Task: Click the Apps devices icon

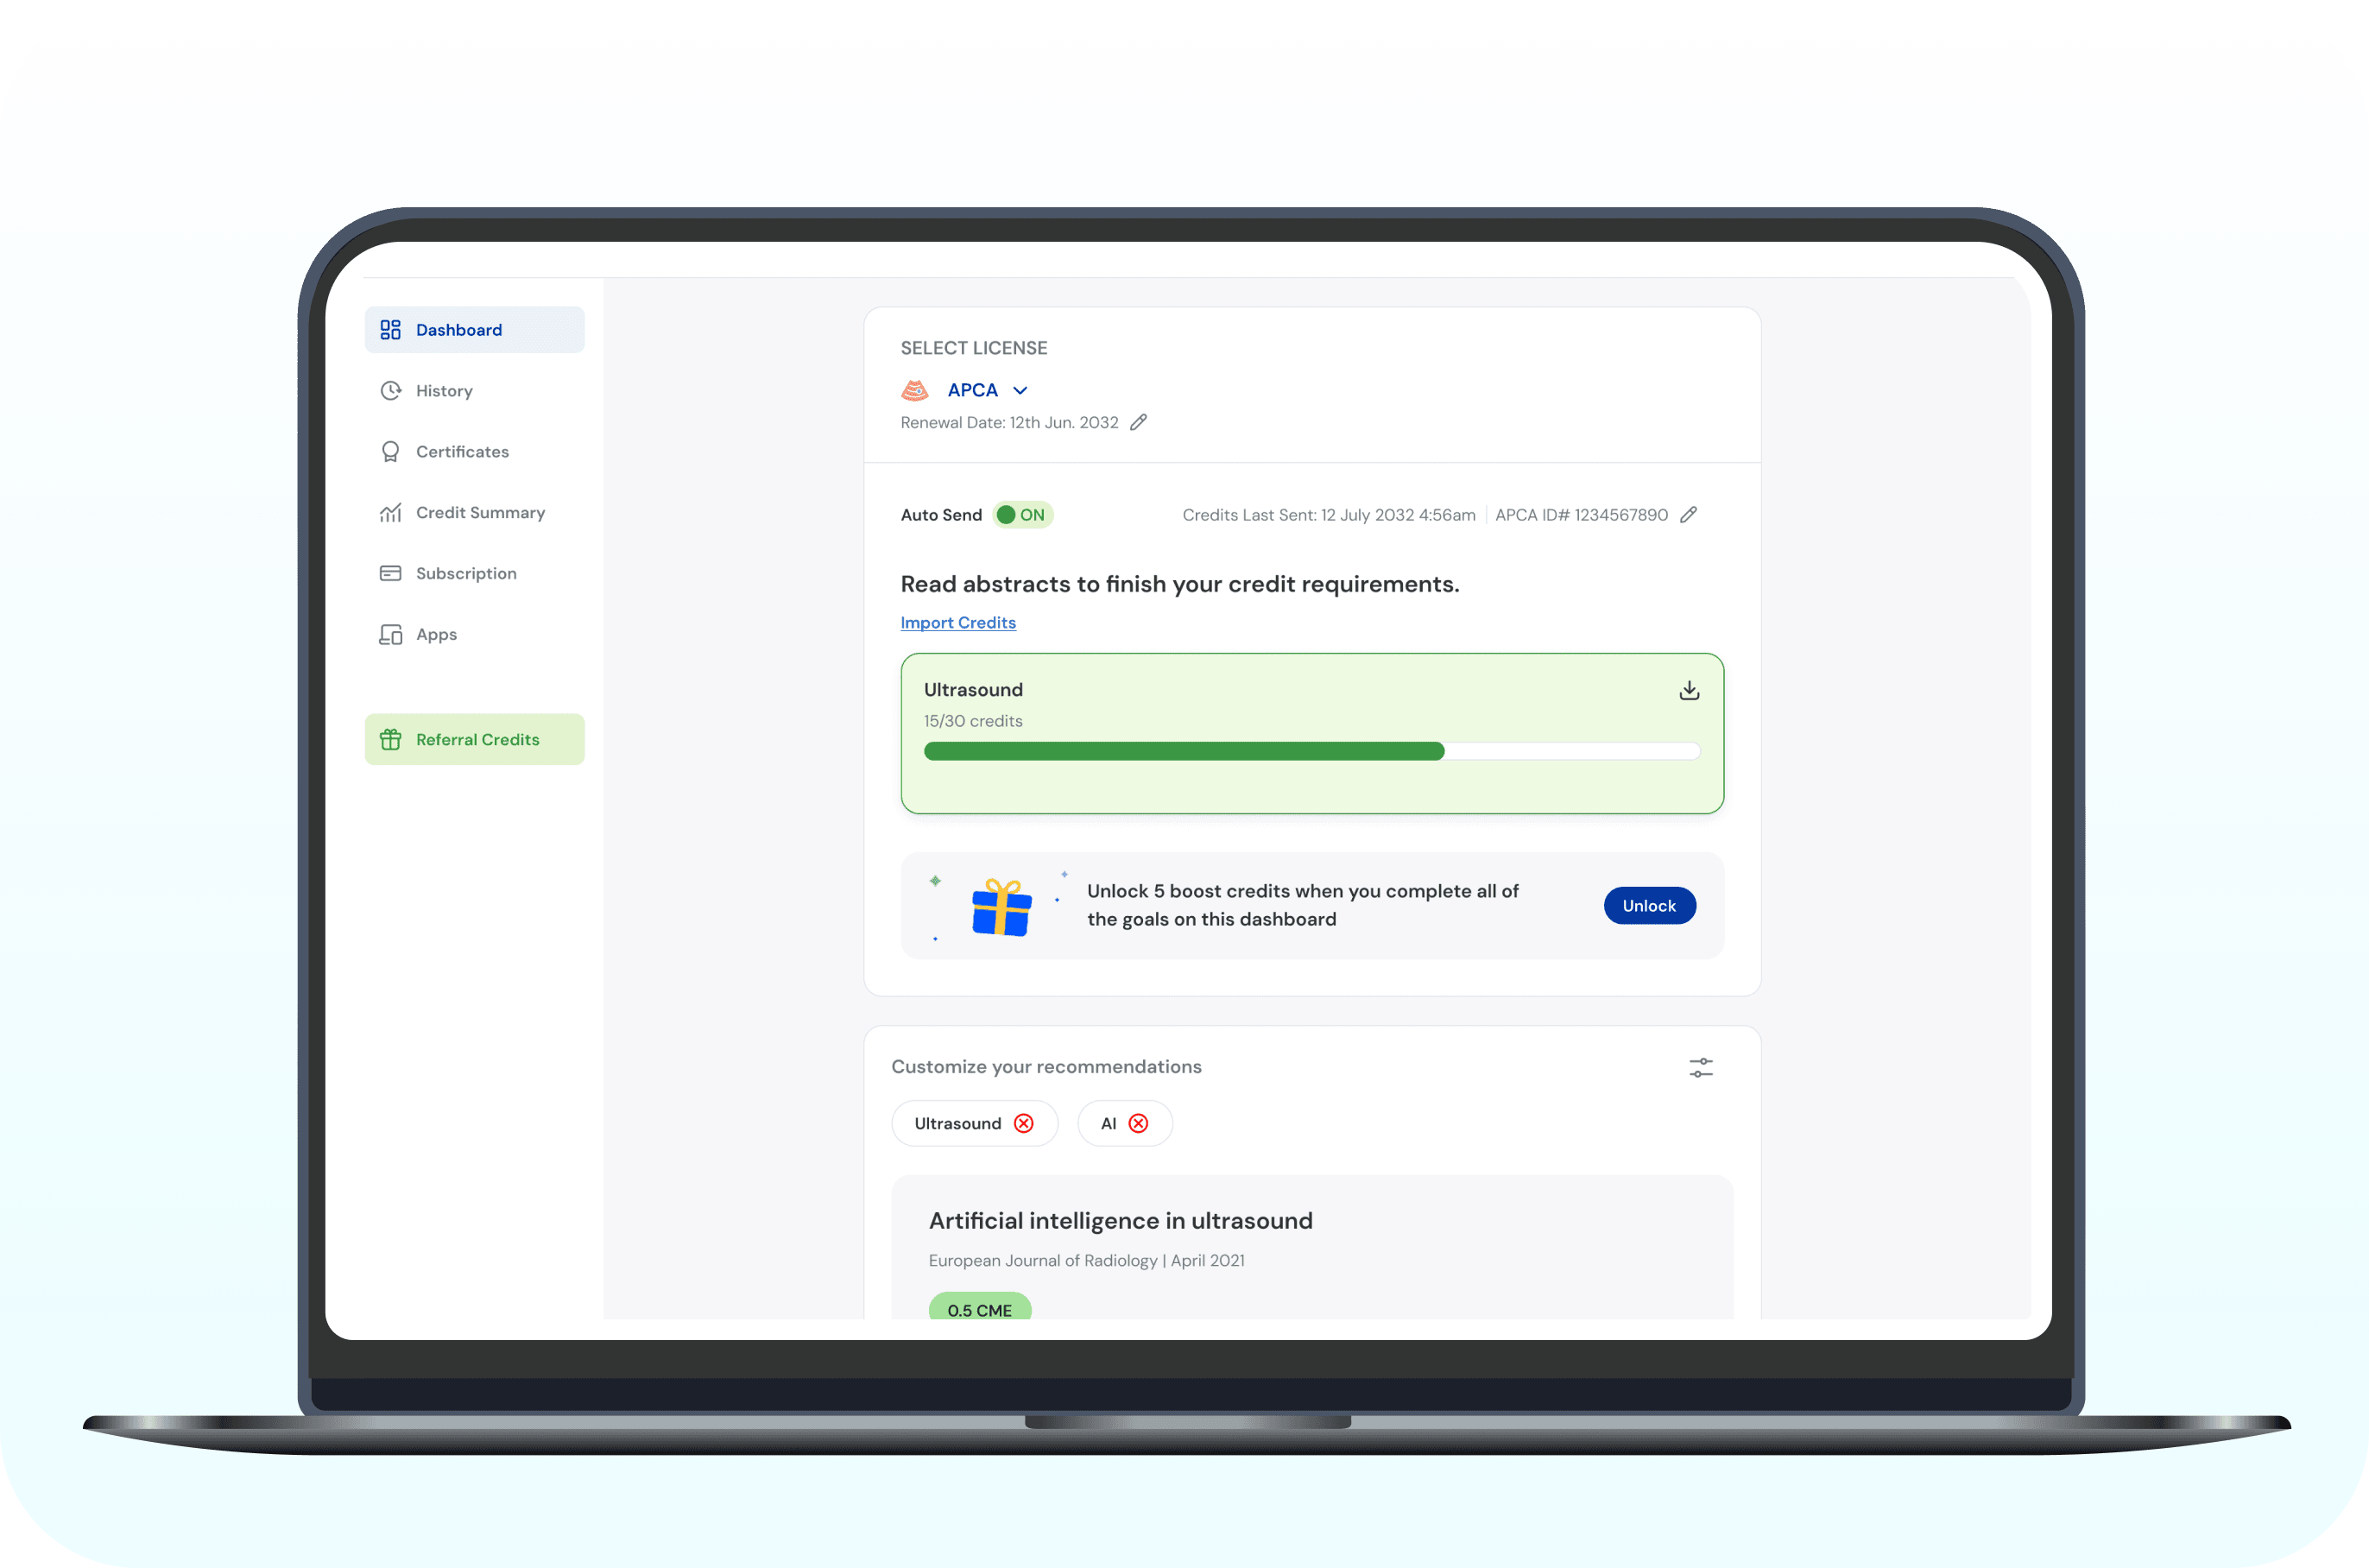Action: 390,635
